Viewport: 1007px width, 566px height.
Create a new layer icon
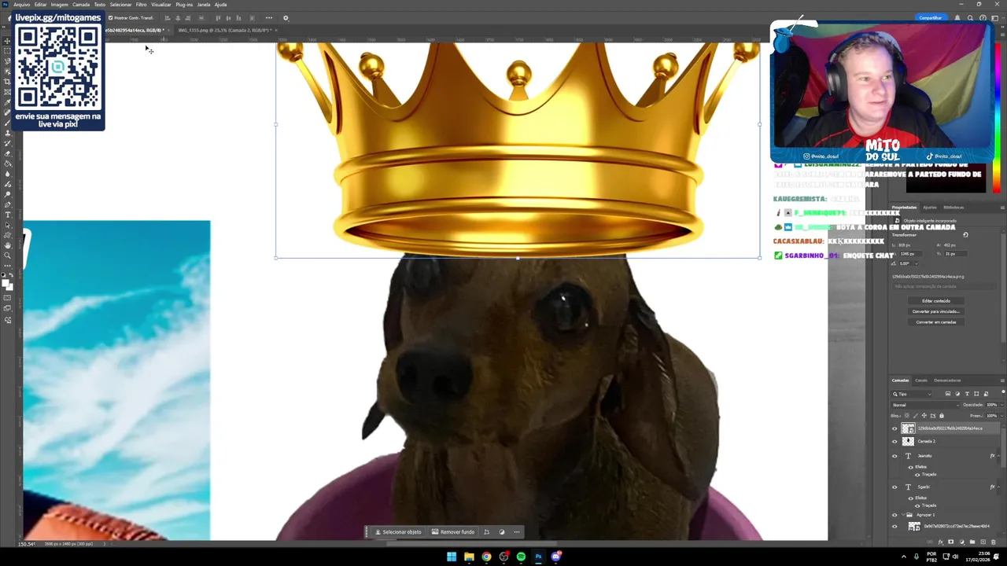point(983,542)
